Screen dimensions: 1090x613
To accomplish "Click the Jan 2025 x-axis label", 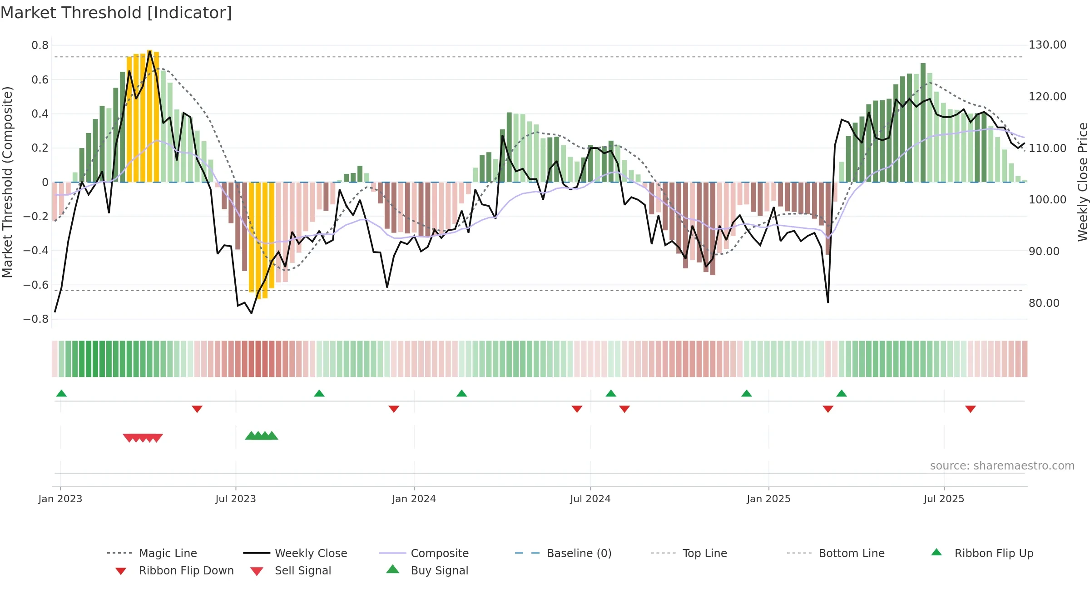I will (769, 499).
